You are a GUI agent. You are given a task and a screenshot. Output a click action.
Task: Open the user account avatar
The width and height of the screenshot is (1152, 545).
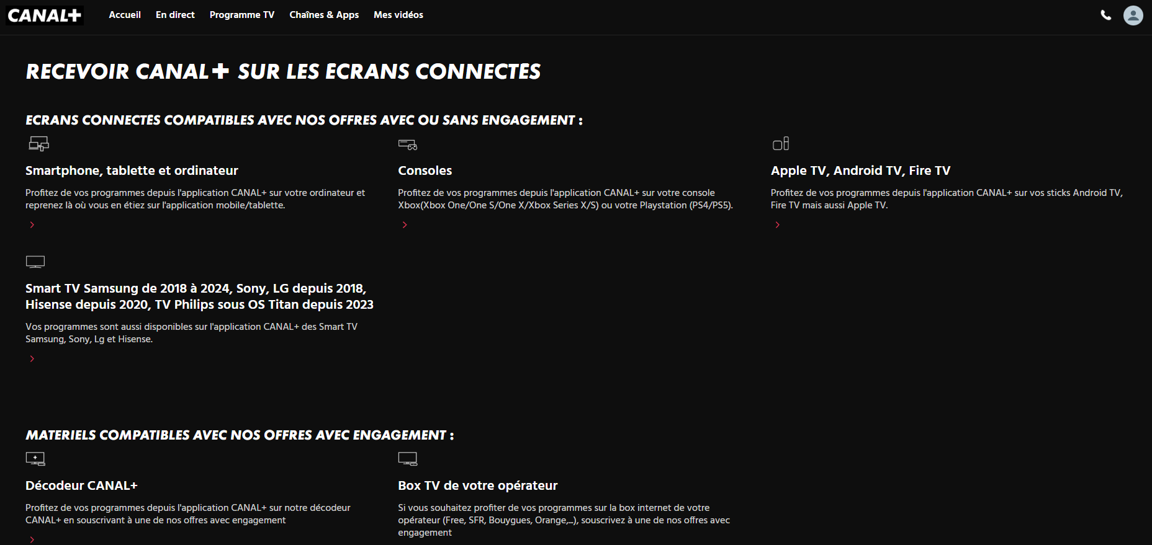point(1133,15)
